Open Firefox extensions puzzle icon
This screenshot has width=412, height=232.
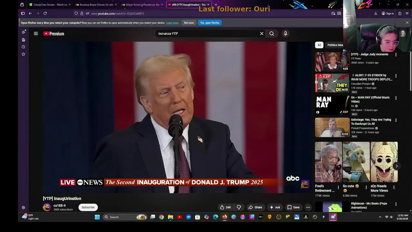pos(400,14)
